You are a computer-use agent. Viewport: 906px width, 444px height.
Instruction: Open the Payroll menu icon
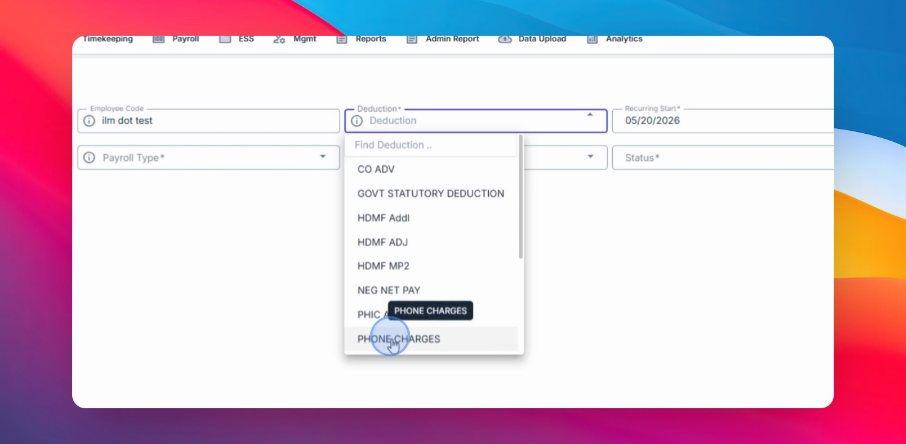pos(159,39)
